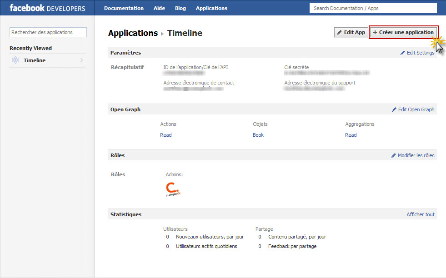Image resolution: width=446 pixels, height=278 pixels.
Task: Click the 'Clé secrète' label
Action: tap(296, 67)
